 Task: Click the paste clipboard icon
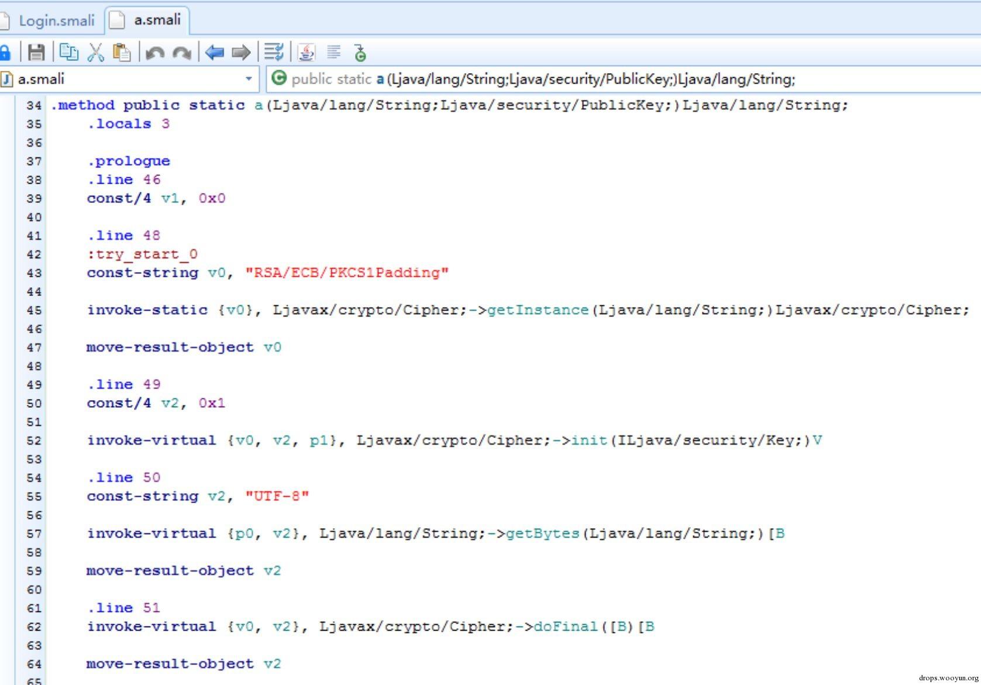[122, 53]
